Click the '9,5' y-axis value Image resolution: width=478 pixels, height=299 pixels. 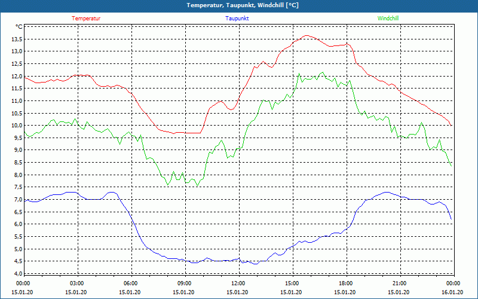(19, 138)
